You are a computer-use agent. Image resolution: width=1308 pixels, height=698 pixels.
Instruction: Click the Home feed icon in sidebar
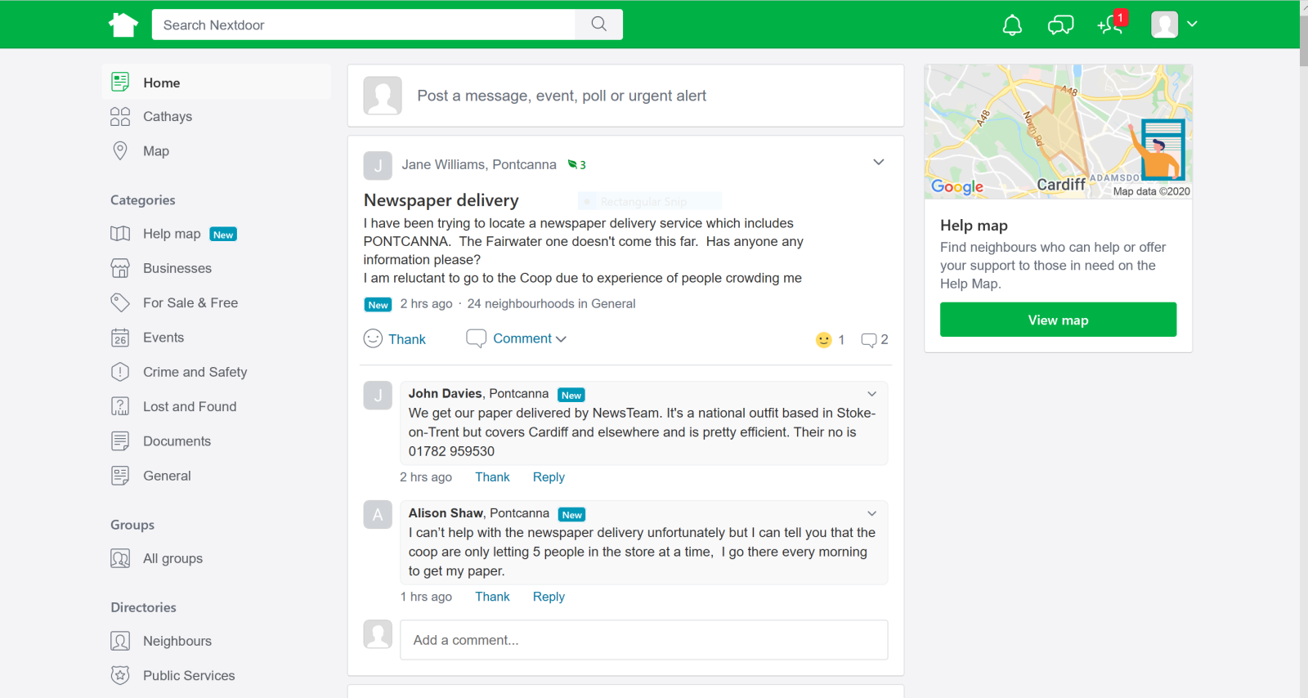pyautogui.click(x=120, y=82)
